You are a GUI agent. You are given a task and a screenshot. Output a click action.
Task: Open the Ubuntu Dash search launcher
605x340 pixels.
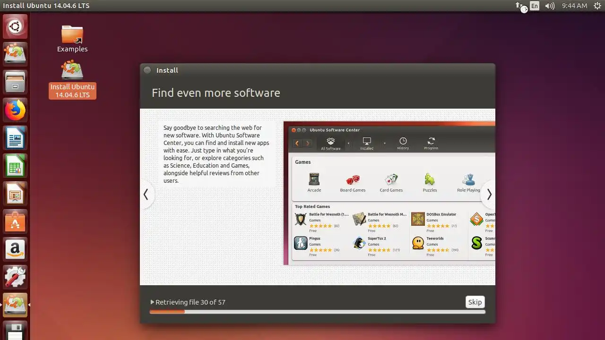[x=15, y=26]
